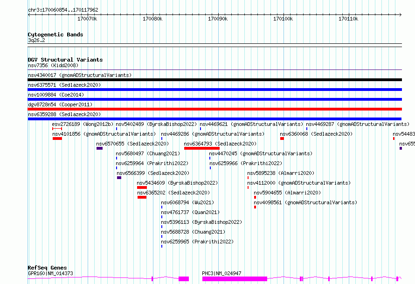Click the nsv4470245 gnomAD variant label
The height and width of the screenshot is (284, 415).
click(261, 153)
